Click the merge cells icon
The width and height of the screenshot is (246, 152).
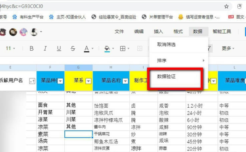[140, 49]
